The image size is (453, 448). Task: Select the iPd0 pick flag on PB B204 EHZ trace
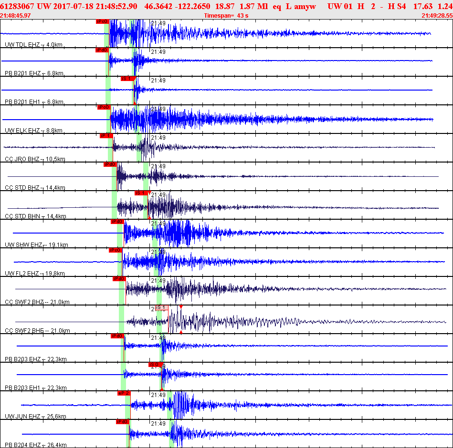coord(122,422)
